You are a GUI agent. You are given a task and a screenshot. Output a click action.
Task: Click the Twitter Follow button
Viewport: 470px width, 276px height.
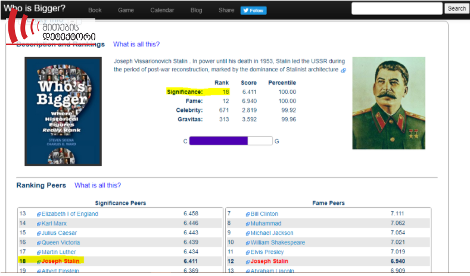253,11
